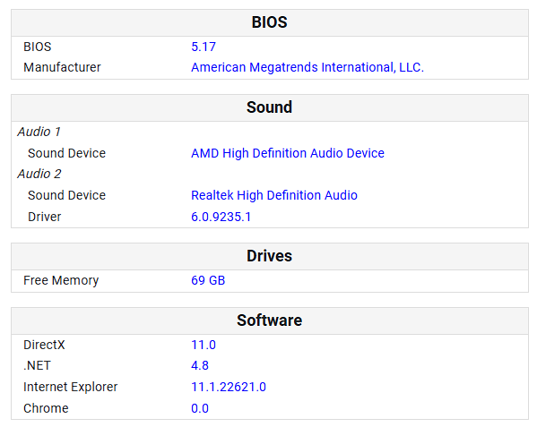Click the BIOS row label beside 5.17
The image size is (537, 427).
[38, 47]
